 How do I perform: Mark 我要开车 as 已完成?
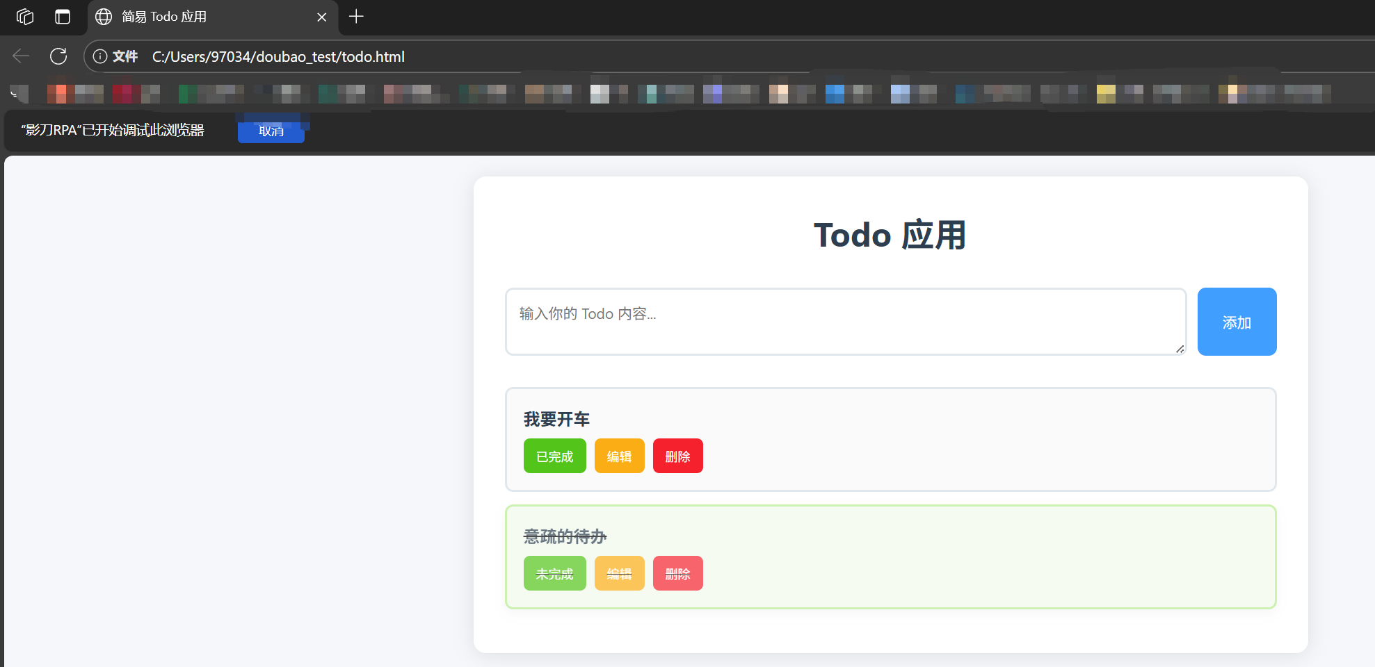(555, 456)
